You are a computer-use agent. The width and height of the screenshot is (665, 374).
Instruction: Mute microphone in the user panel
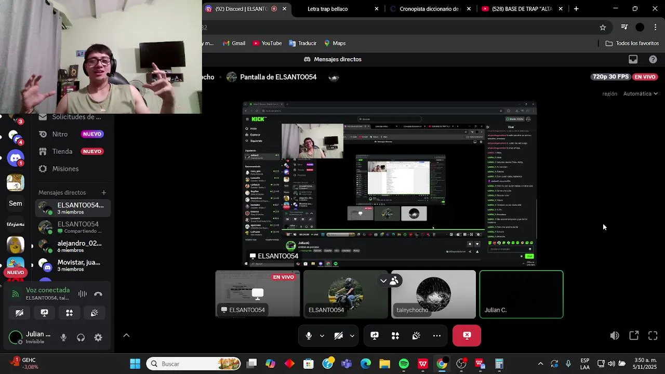pyautogui.click(x=63, y=338)
